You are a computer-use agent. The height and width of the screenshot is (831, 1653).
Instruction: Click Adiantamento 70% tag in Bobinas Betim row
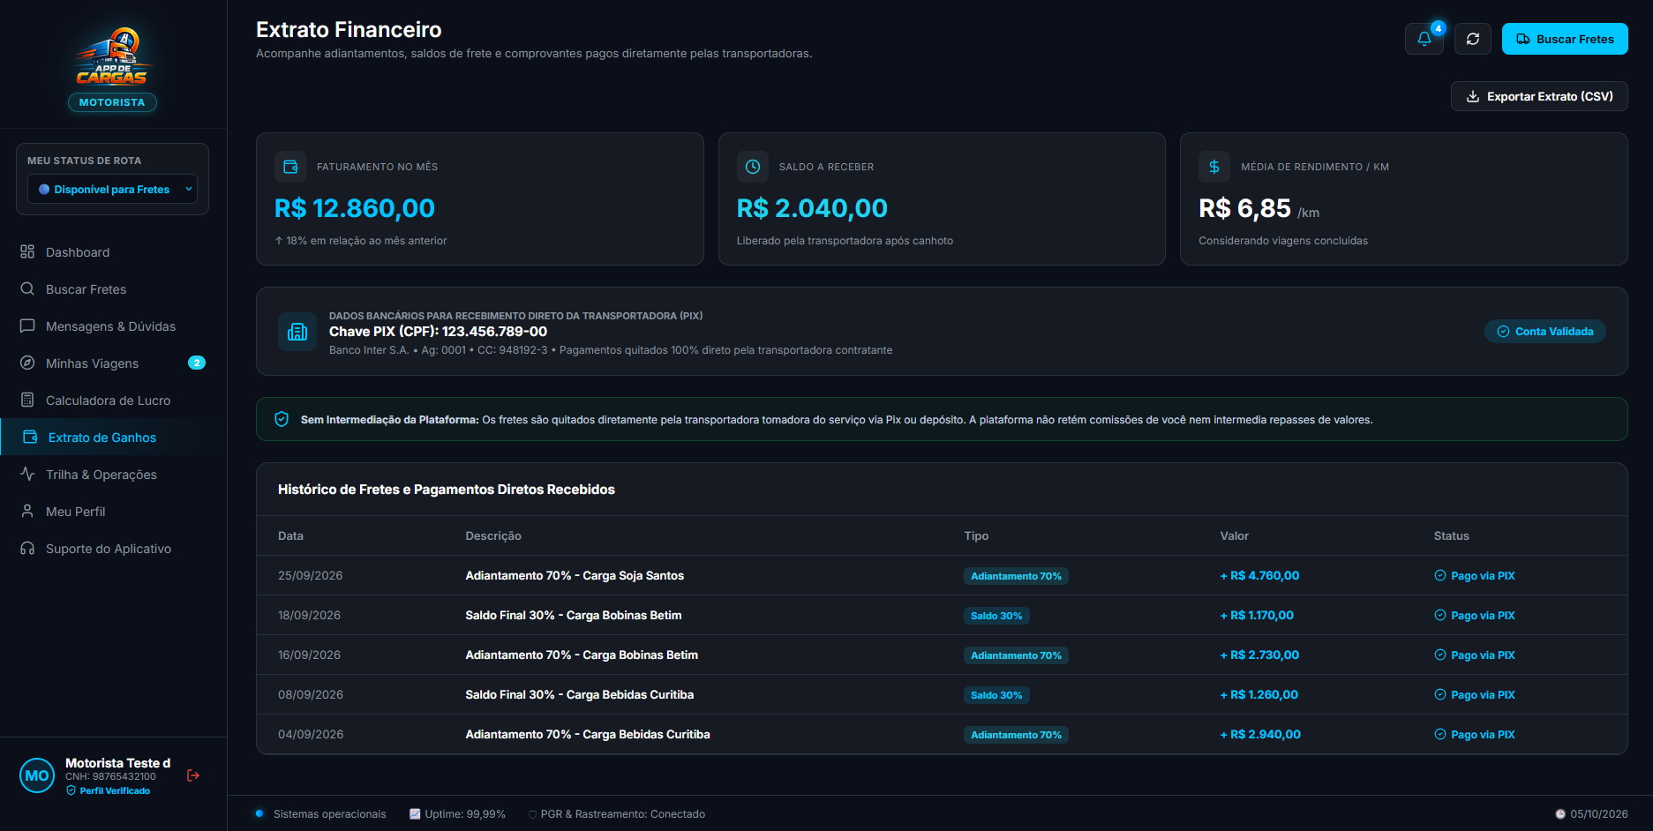pyautogui.click(x=1016, y=655)
